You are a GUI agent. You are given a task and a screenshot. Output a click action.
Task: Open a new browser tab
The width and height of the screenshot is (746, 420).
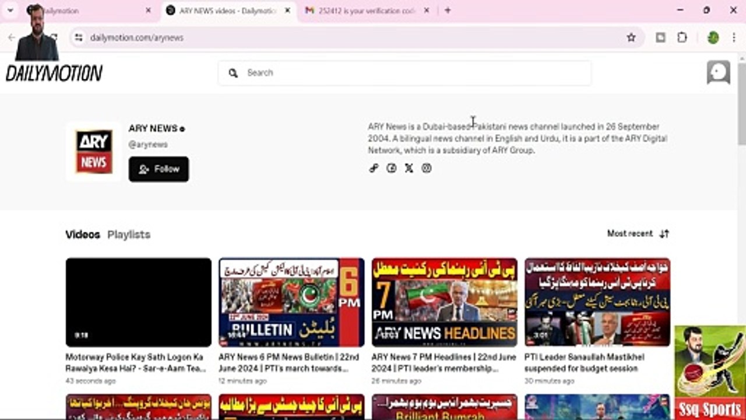(x=448, y=10)
